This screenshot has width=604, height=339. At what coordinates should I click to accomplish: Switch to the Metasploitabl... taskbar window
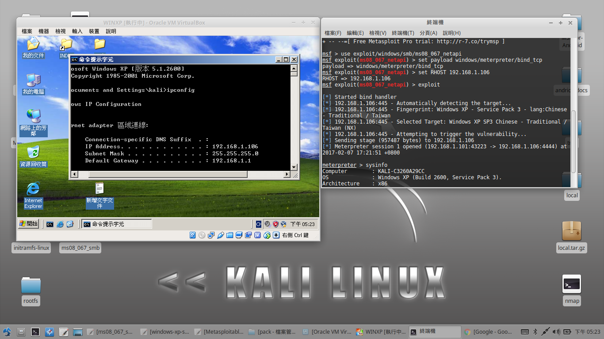coord(219,331)
